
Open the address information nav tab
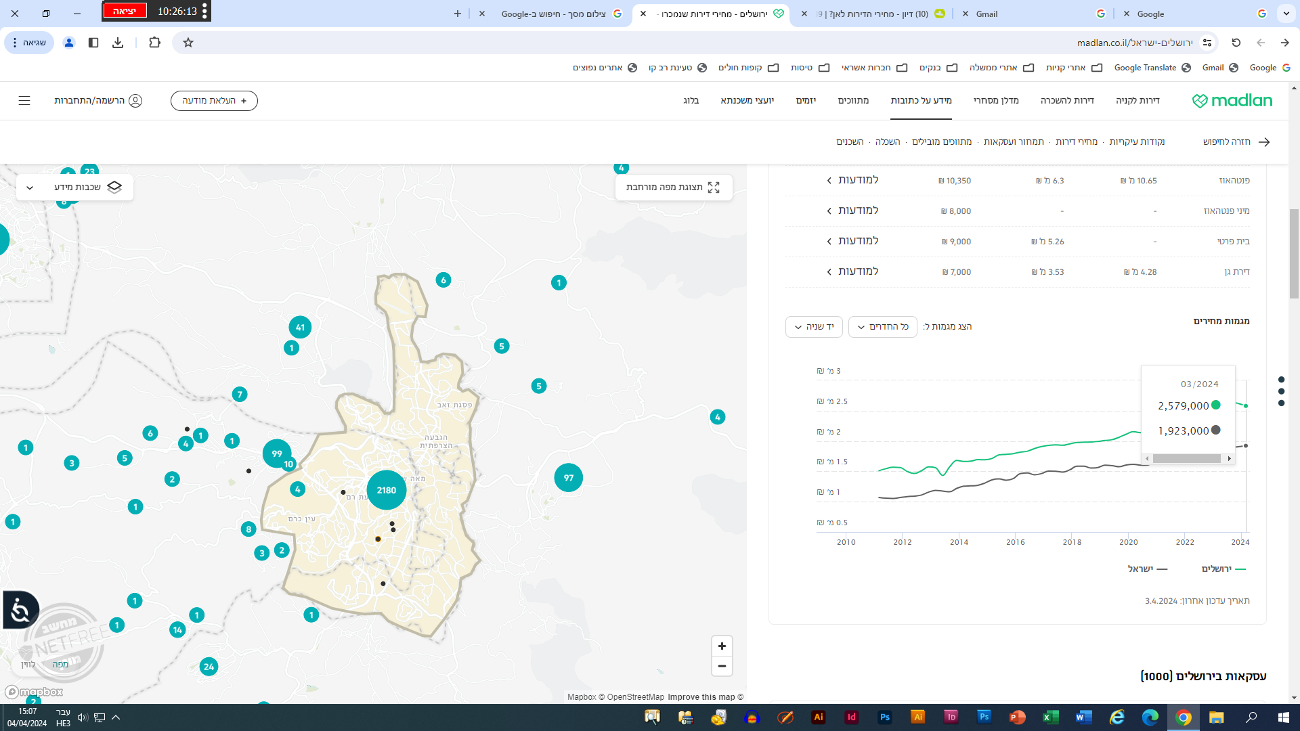(921, 101)
